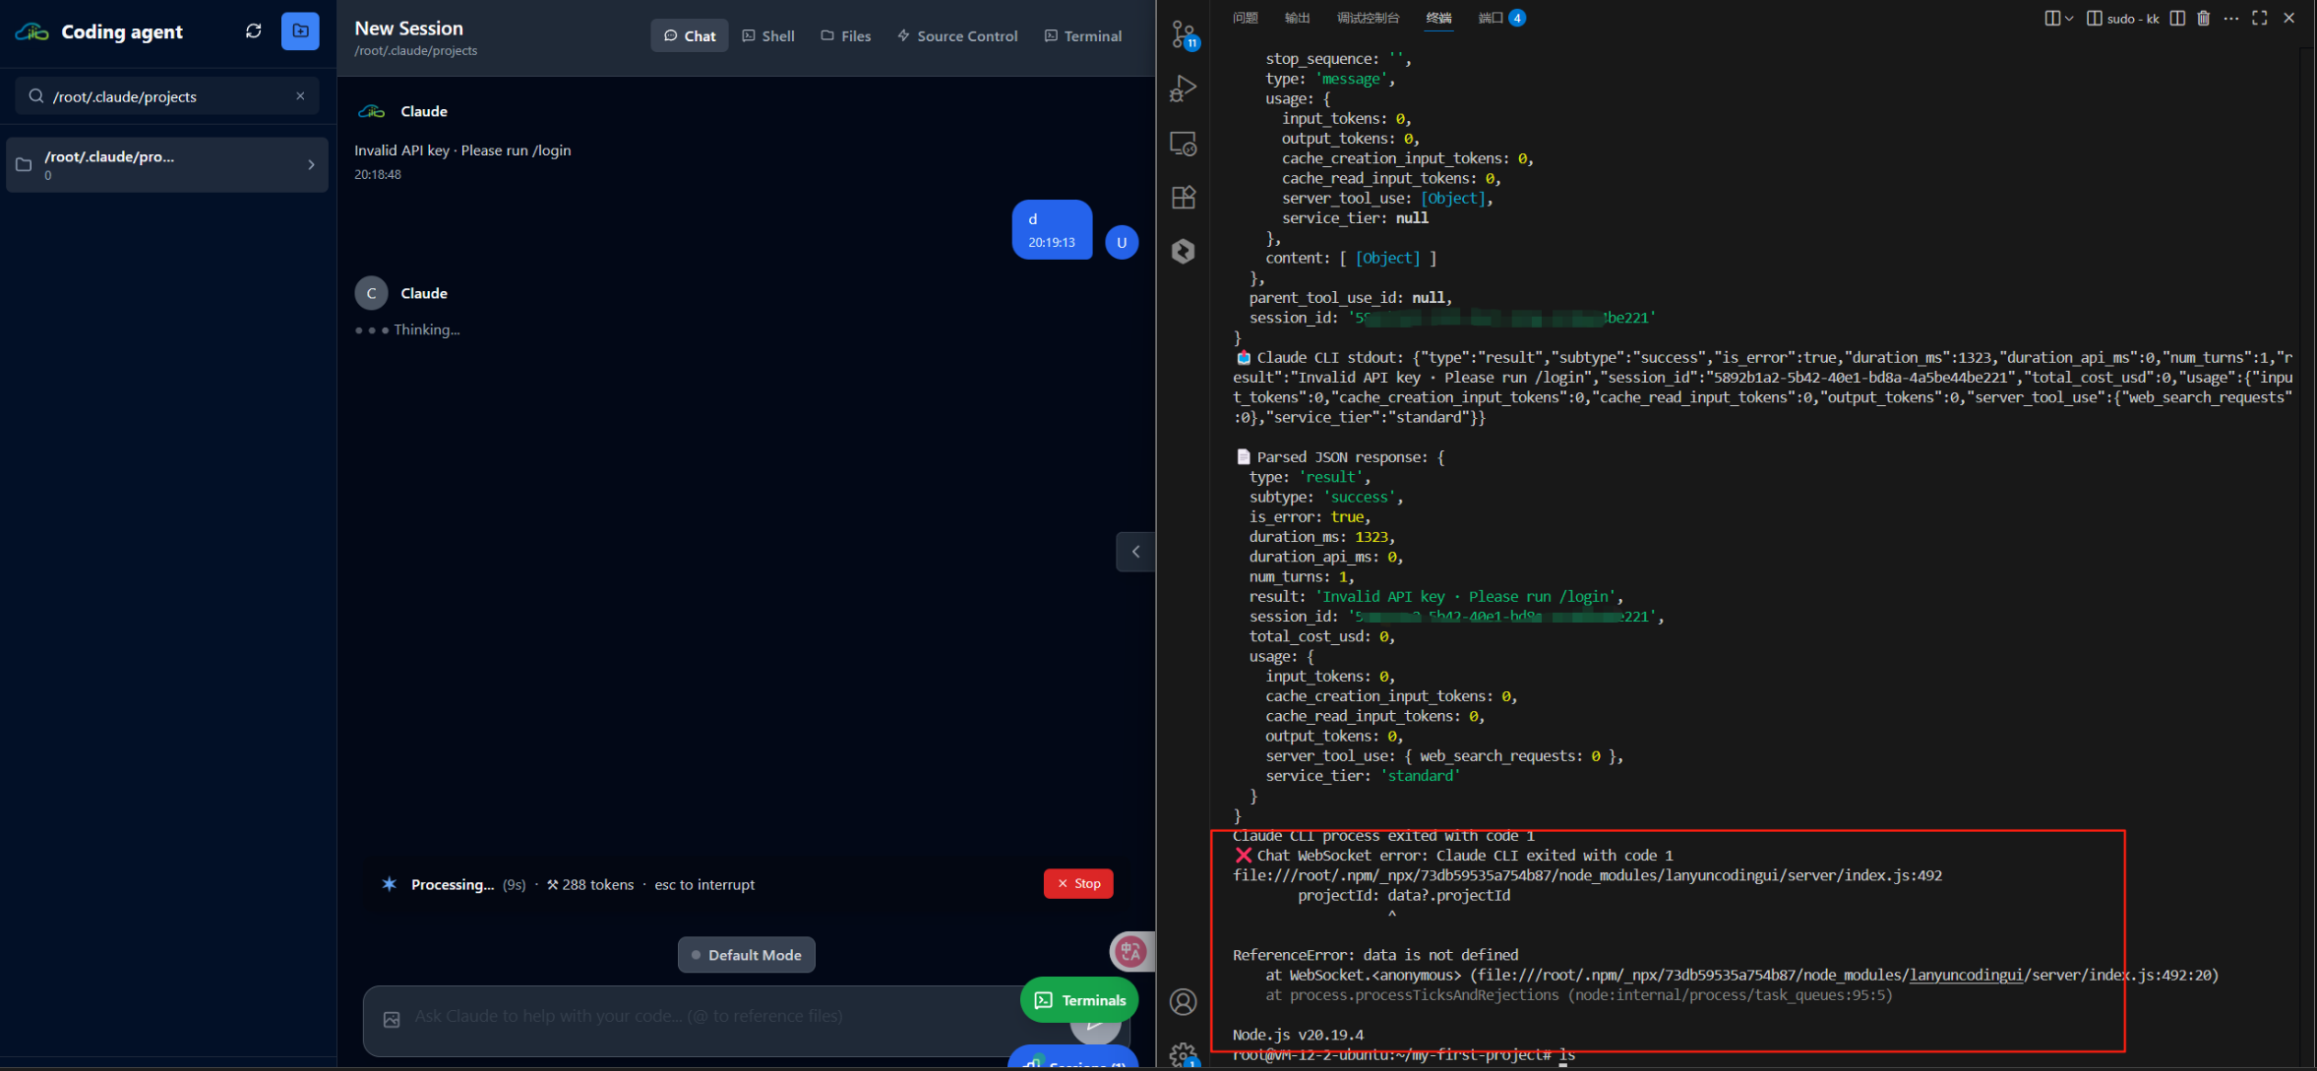Image resolution: width=2317 pixels, height=1071 pixels.
Task: Click the Node.js v20.19.4 terminal line
Action: click(x=1298, y=1035)
